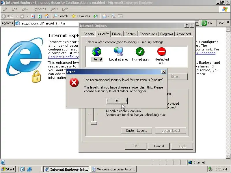Switch to the Advanced tab
Image resolution: width=231 pixels, height=173 pixels.
183,34
